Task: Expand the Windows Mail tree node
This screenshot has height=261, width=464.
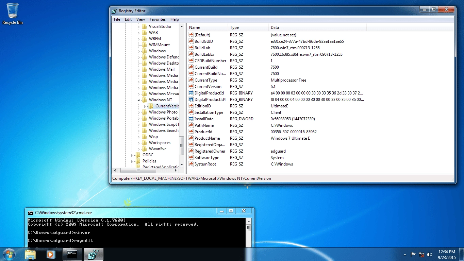Action: tap(138, 70)
